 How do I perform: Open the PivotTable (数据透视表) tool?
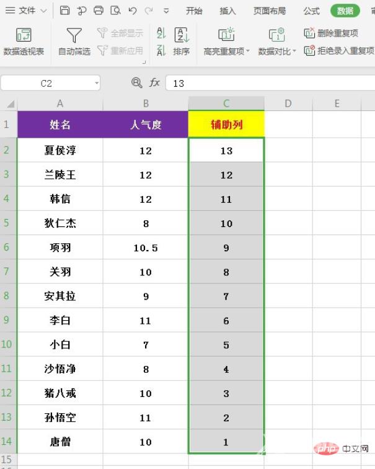tap(24, 41)
